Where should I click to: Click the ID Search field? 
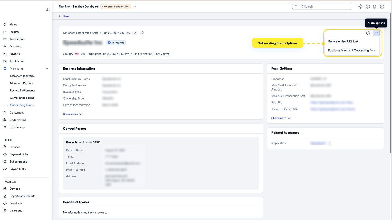point(322,7)
